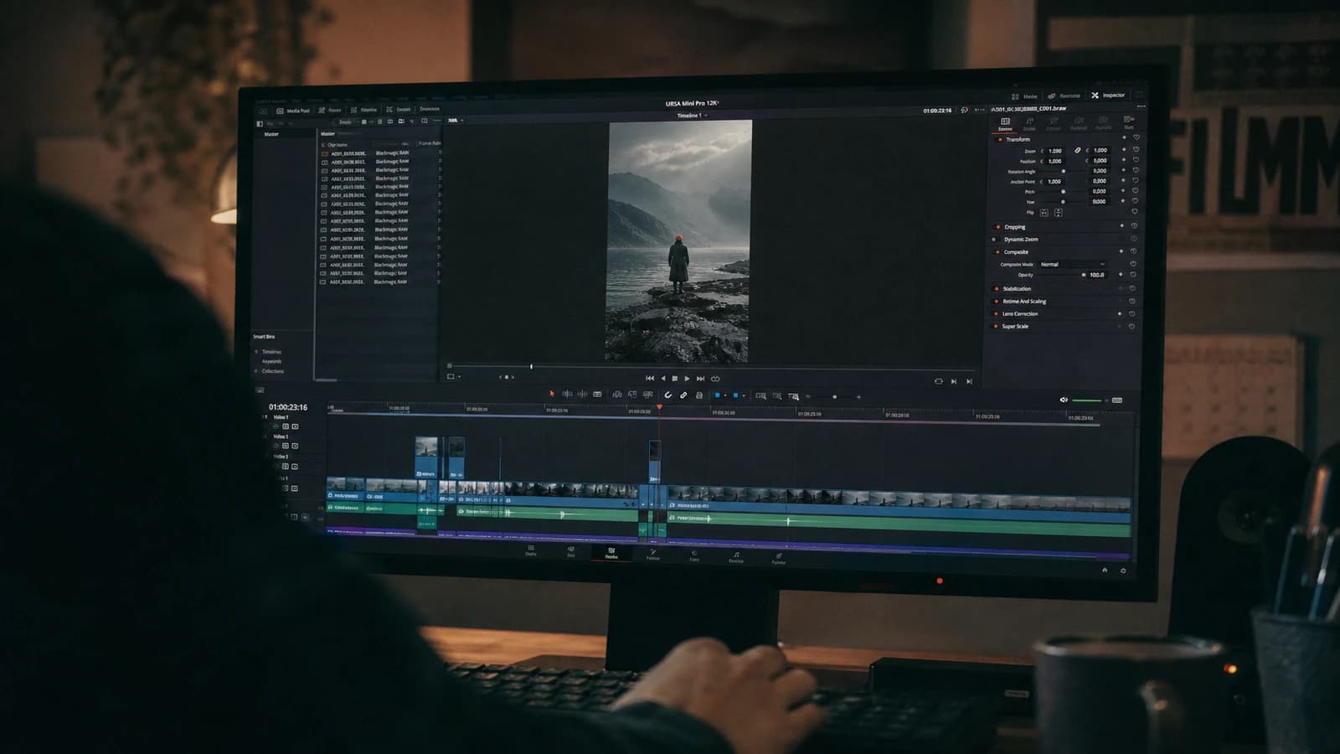Stop playback in the viewer
The image size is (1340, 754).
click(x=675, y=379)
